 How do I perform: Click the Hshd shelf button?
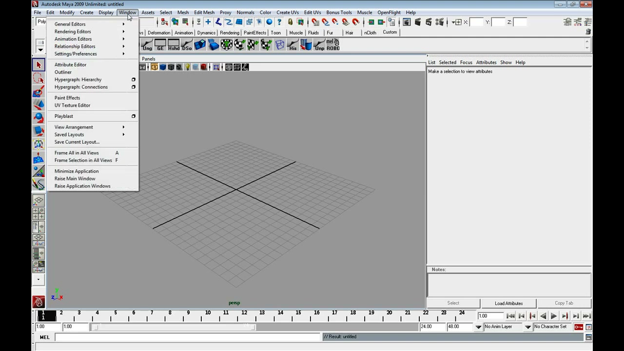pyautogui.click(x=174, y=45)
